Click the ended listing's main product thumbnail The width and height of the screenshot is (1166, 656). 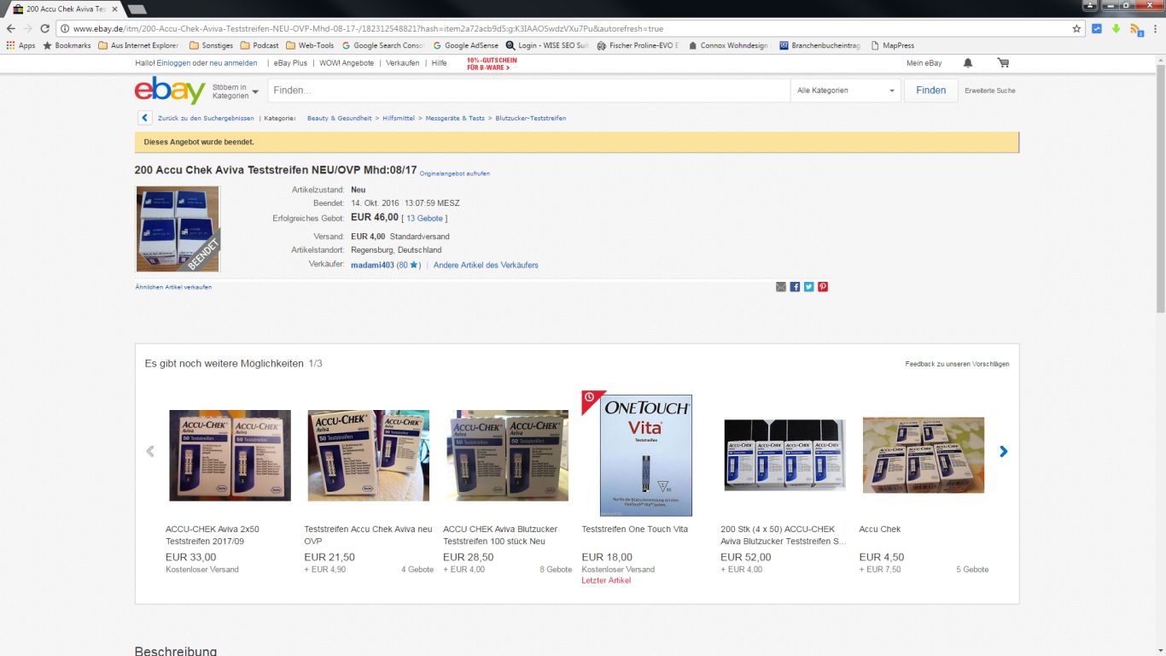click(x=178, y=229)
